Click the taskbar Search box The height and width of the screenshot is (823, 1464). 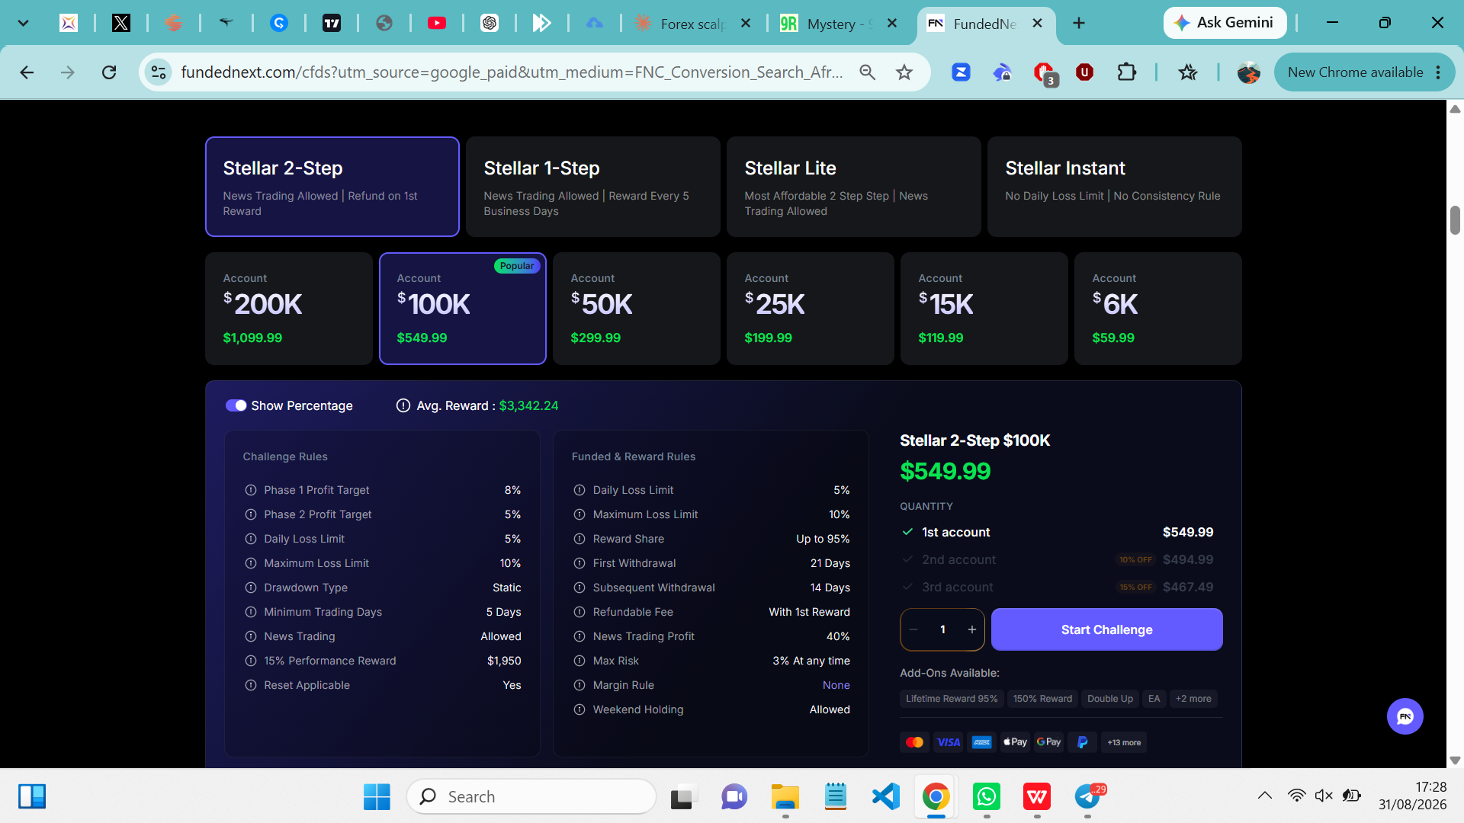pos(531,797)
